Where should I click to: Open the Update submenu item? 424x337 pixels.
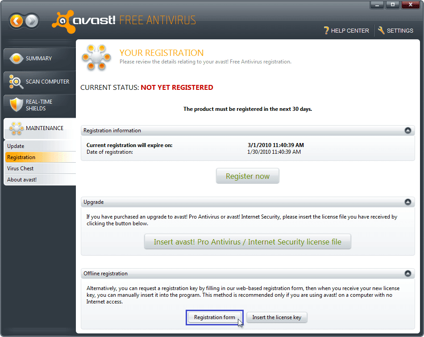pyautogui.click(x=40, y=146)
